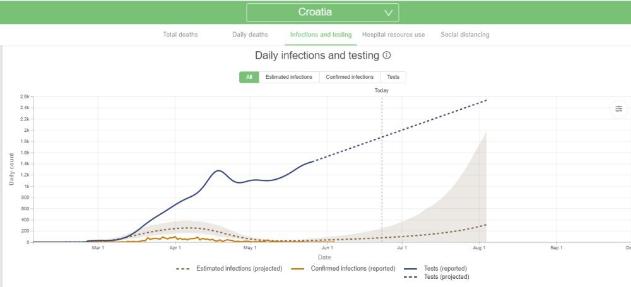Open the chart settings sliders icon
Viewport: 631px width, 287px height.
619,108
